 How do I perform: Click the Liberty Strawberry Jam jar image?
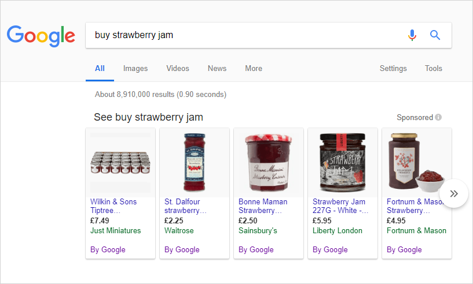click(x=342, y=163)
